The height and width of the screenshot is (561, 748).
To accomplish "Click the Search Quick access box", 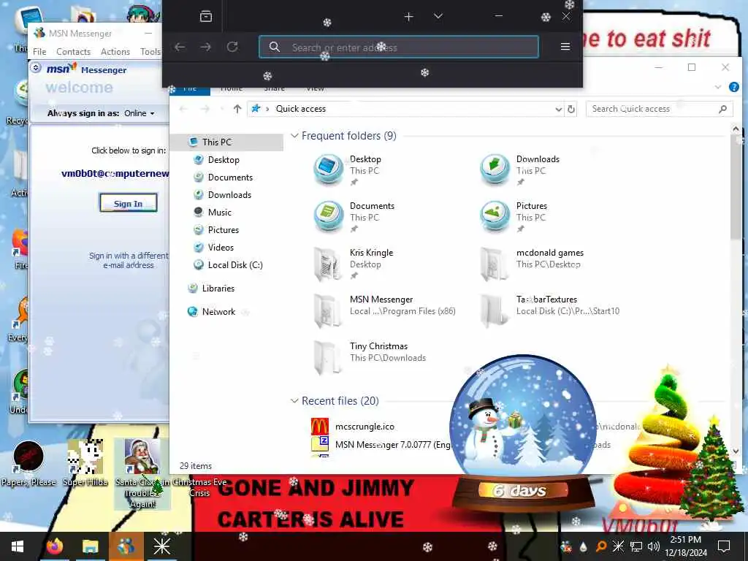I will point(659,109).
